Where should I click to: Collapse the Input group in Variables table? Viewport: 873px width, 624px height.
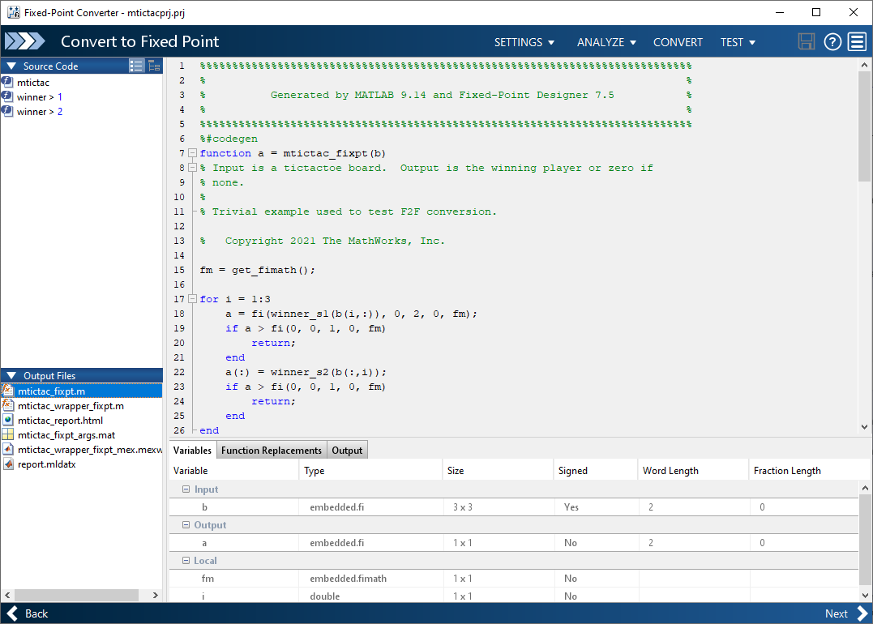click(x=186, y=489)
